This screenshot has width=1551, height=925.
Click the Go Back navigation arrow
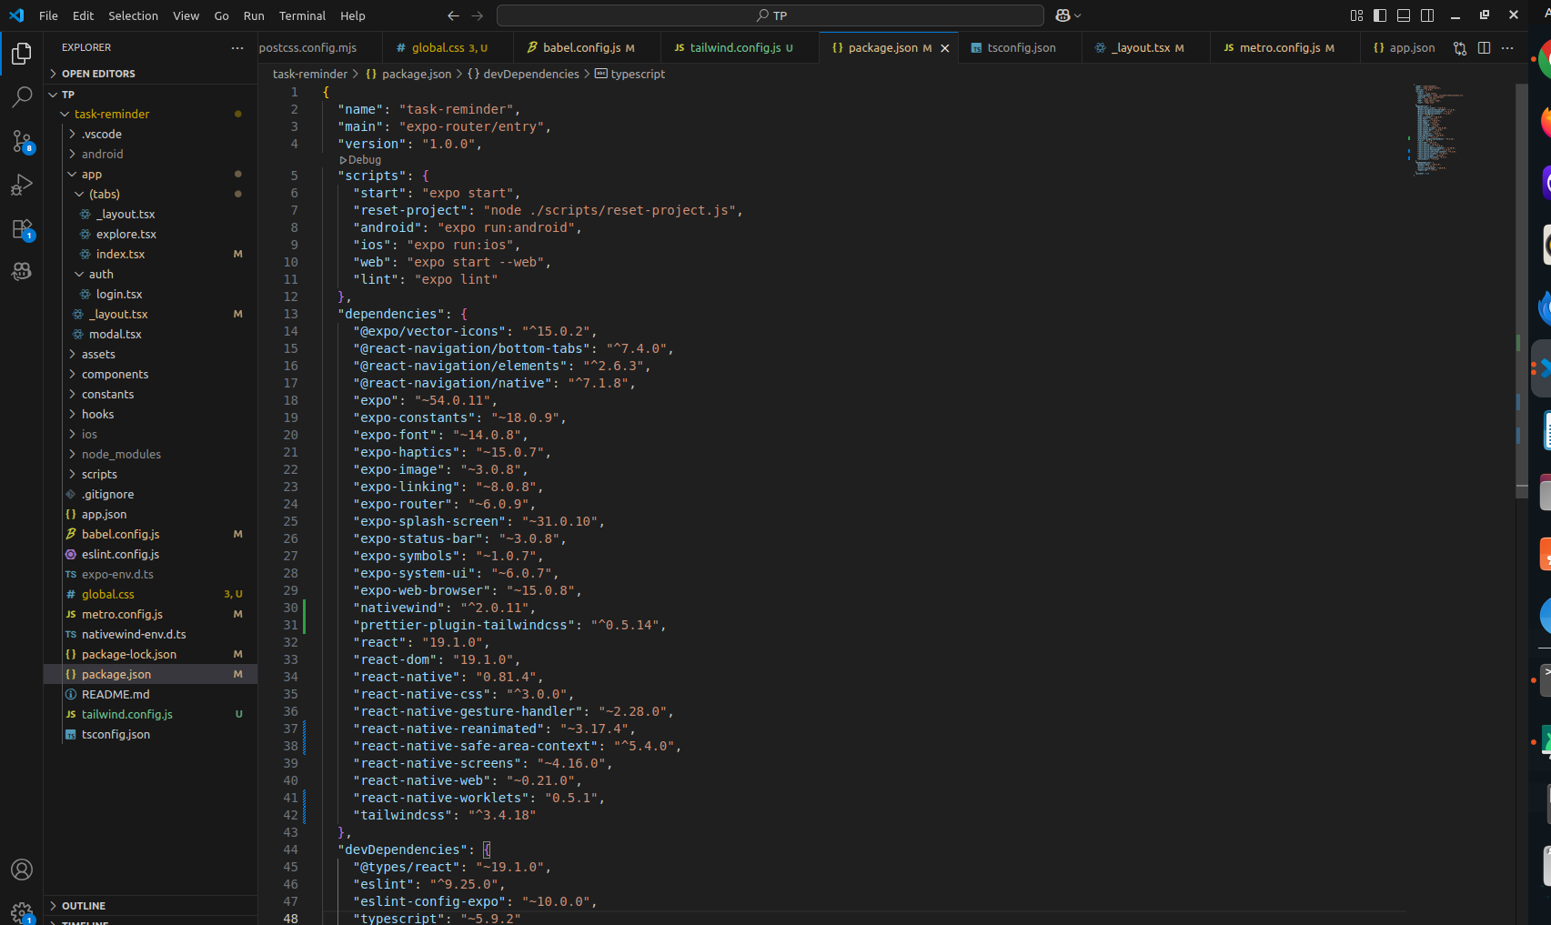[453, 15]
